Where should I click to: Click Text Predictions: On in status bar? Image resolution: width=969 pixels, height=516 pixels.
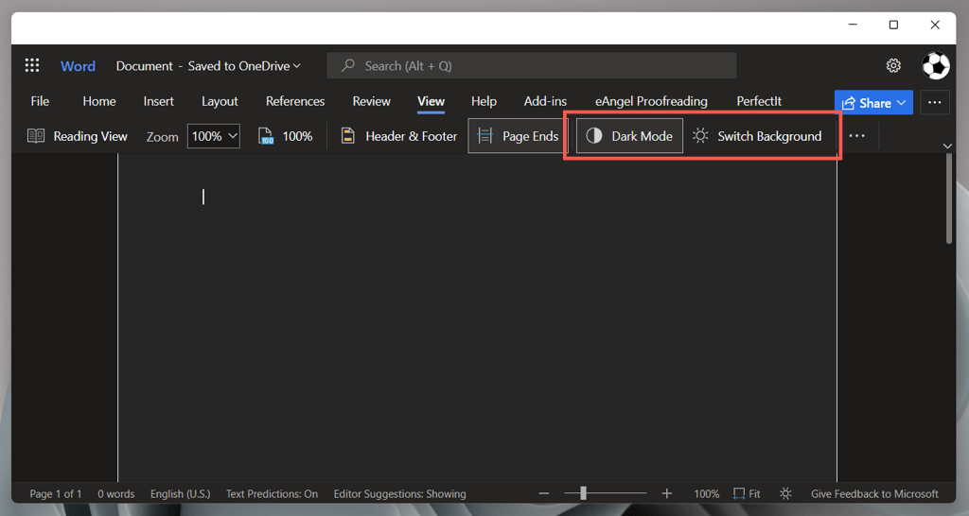click(272, 493)
